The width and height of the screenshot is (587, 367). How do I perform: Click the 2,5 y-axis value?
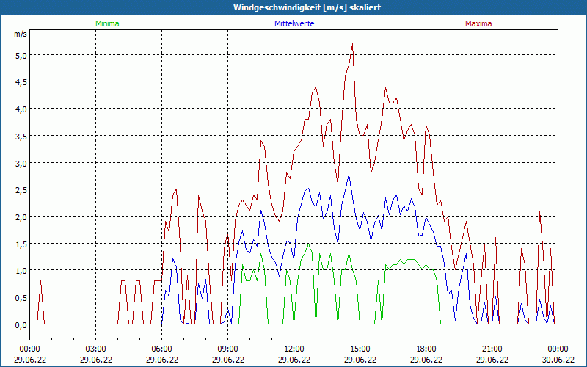(21, 190)
